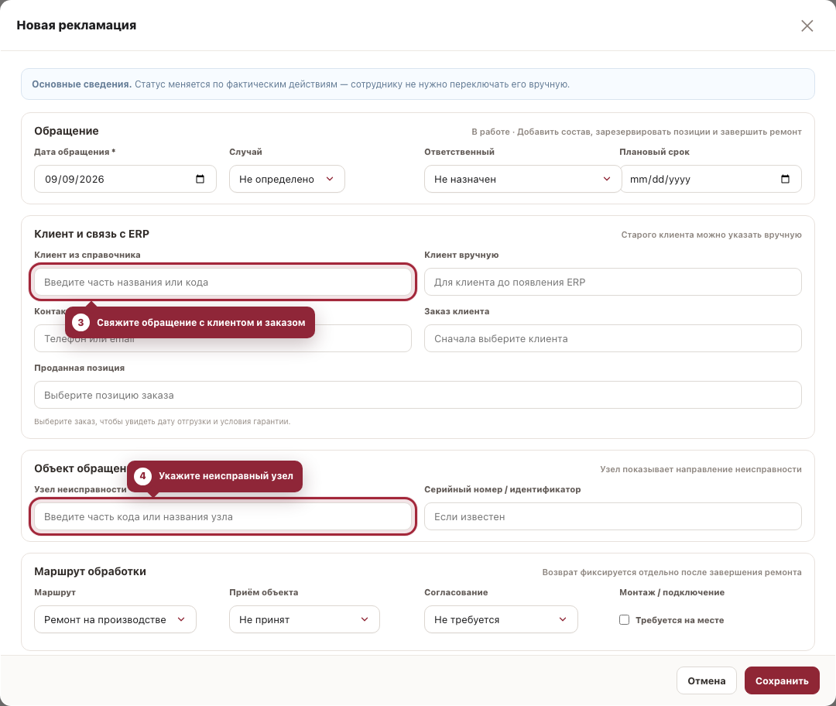Open calendar picker for Плановый срок
This screenshot has width=836, height=706.
pos(785,179)
